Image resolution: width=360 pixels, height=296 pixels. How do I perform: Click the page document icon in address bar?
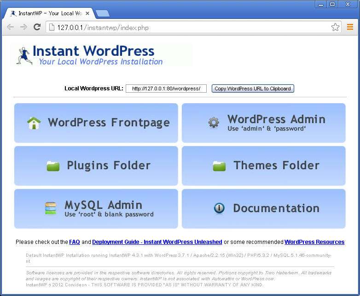(x=52, y=27)
